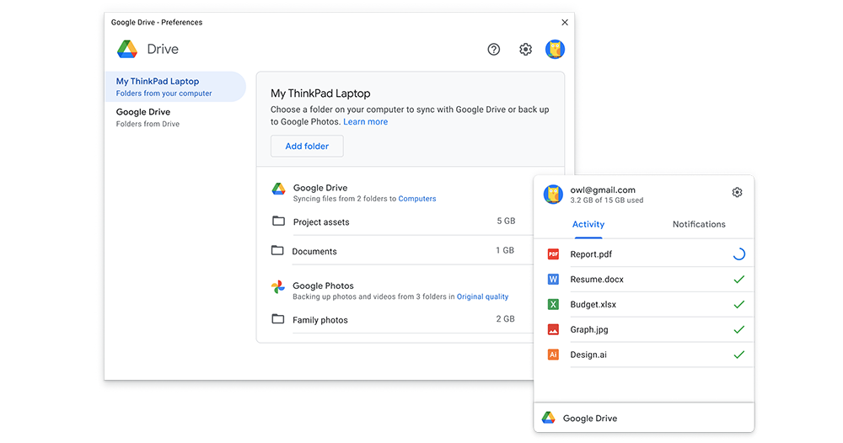The width and height of the screenshot is (843, 443).
Task: Click the Resume.docx file name
Action: click(x=597, y=280)
